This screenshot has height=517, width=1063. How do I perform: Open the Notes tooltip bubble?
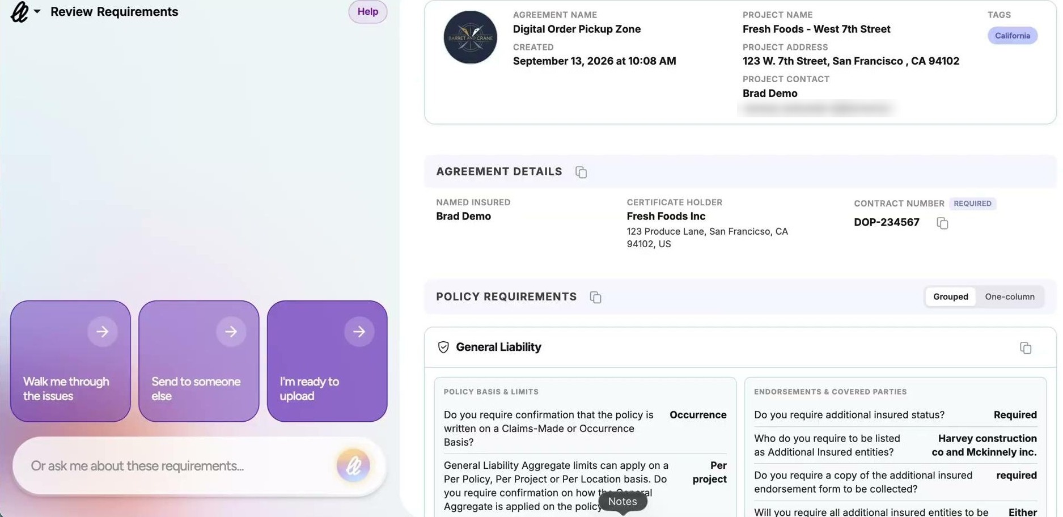click(622, 502)
